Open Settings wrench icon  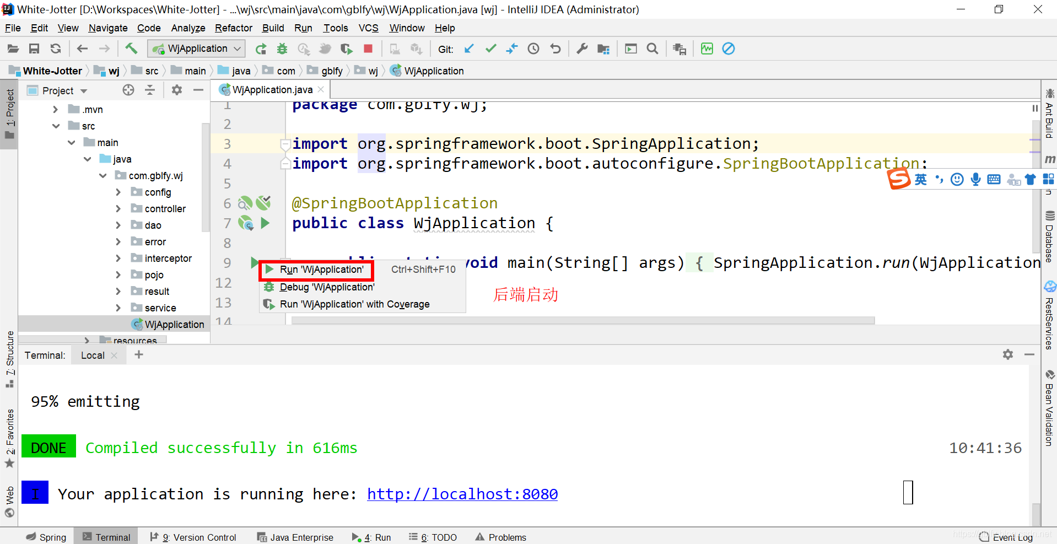[582, 49]
